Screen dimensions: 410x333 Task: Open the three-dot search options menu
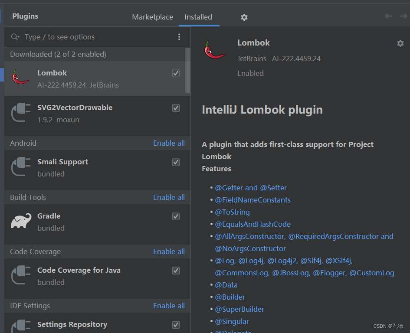179,37
